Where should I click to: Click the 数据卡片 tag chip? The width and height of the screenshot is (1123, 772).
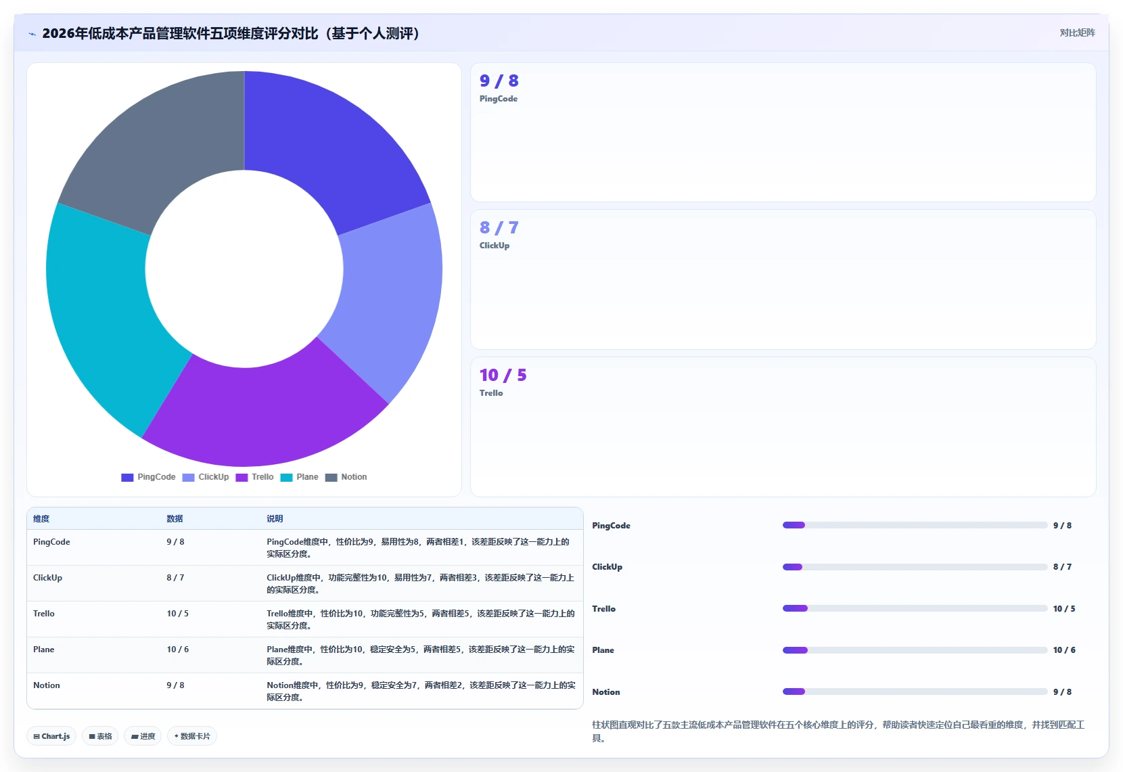pos(192,736)
